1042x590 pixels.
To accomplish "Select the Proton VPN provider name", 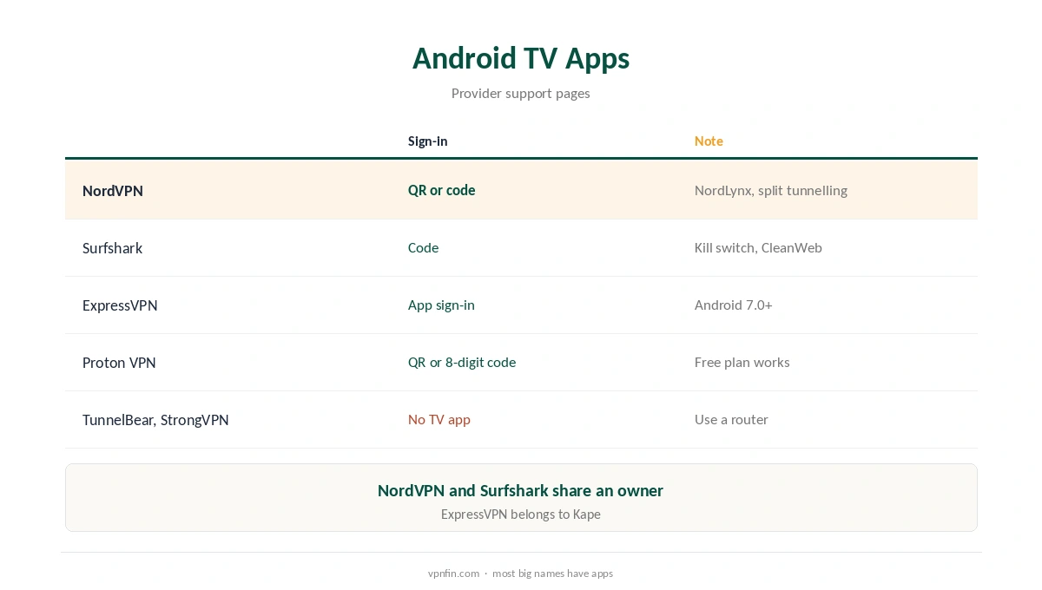I will (119, 363).
